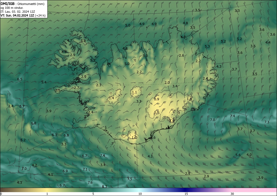Click the 7.6 value on the map

coord(90,183)
